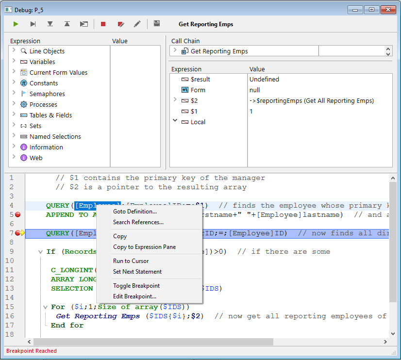
Task: Choose Goto Definition from context menu
Action: pos(135,212)
